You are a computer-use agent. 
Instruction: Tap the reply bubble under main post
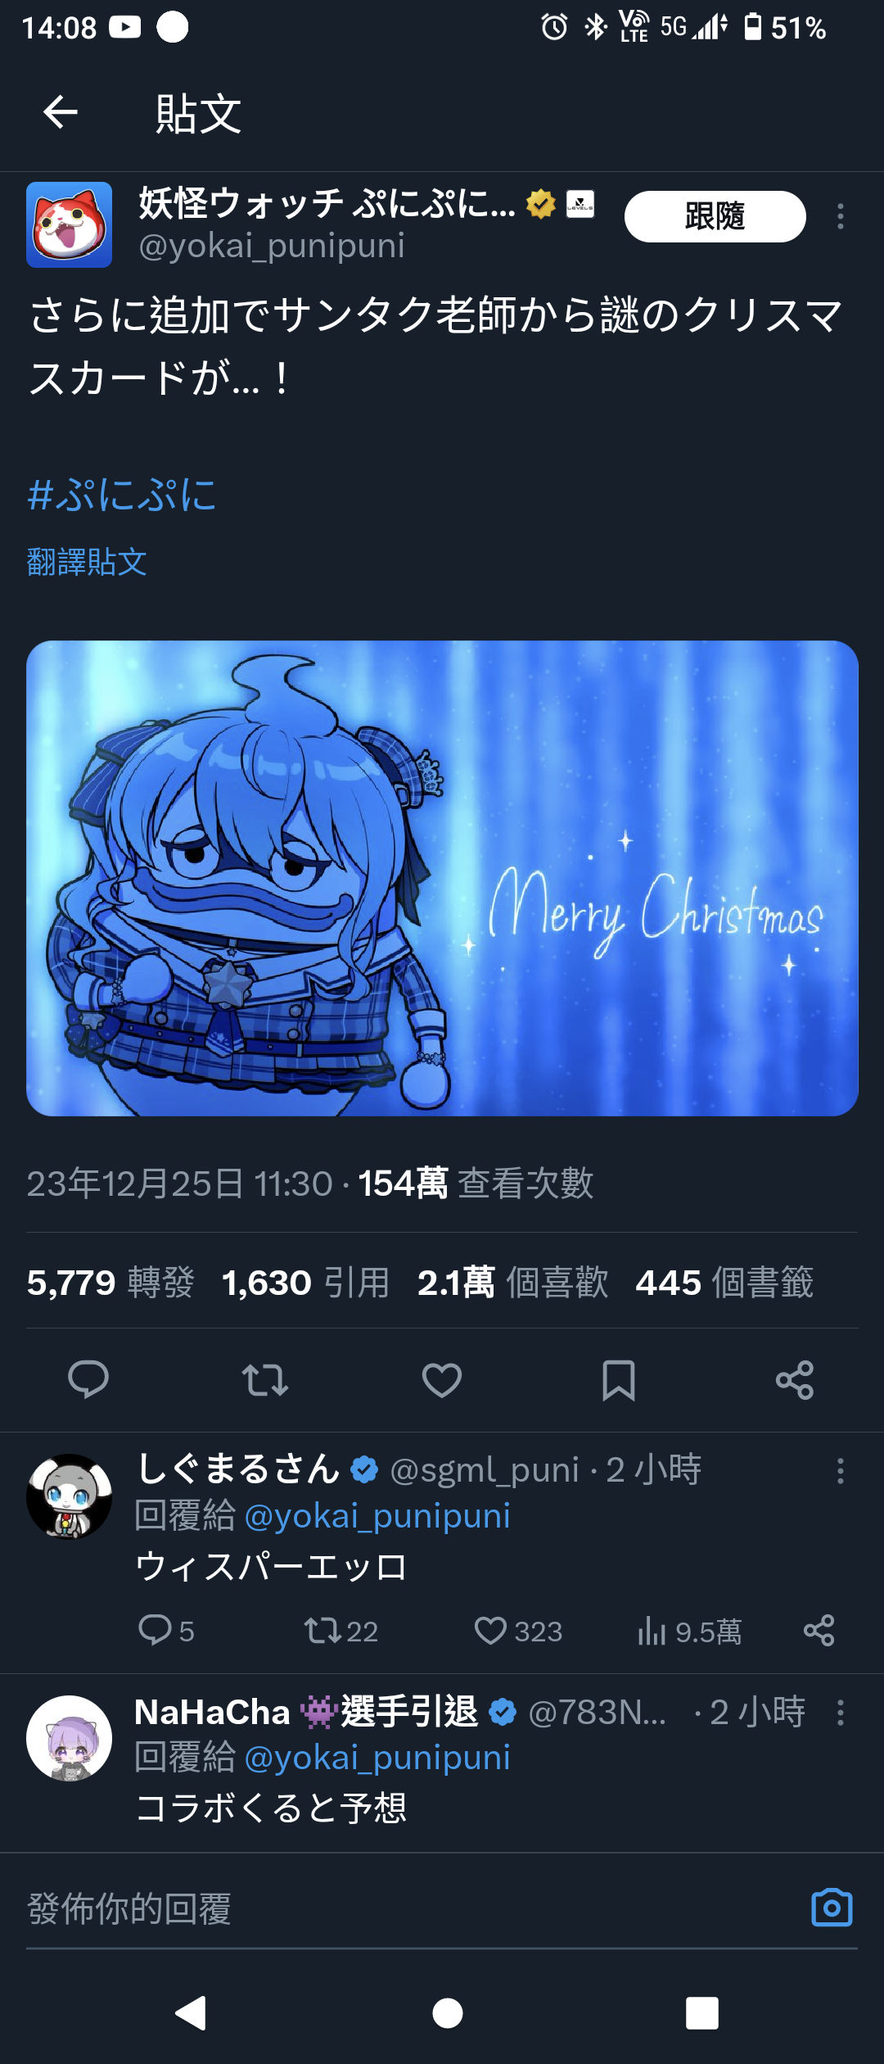pos(88,1379)
